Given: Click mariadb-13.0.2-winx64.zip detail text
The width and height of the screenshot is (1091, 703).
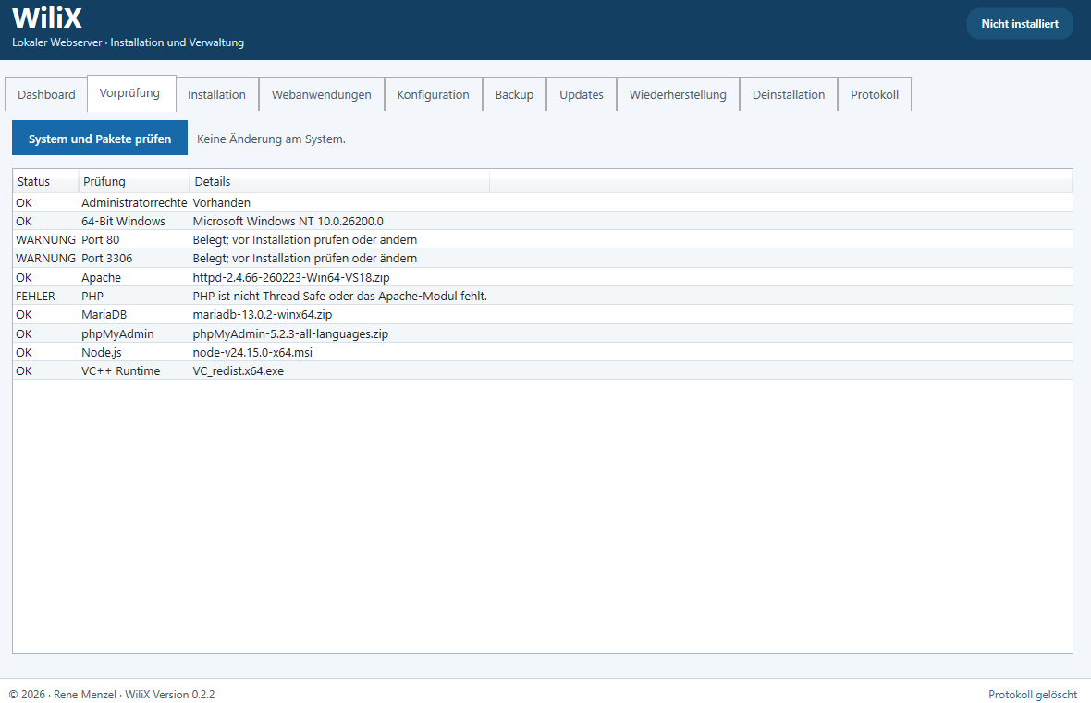Looking at the screenshot, I should coord(263,314).
